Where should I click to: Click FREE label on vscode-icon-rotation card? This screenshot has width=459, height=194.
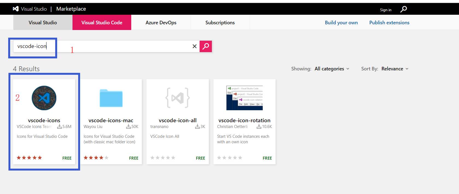(267, 158)
